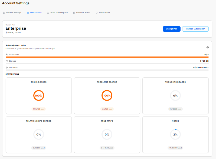Click Tasks Boards 100% usage ring
Viewport: 216px width, 159px height.
[38, 95]
